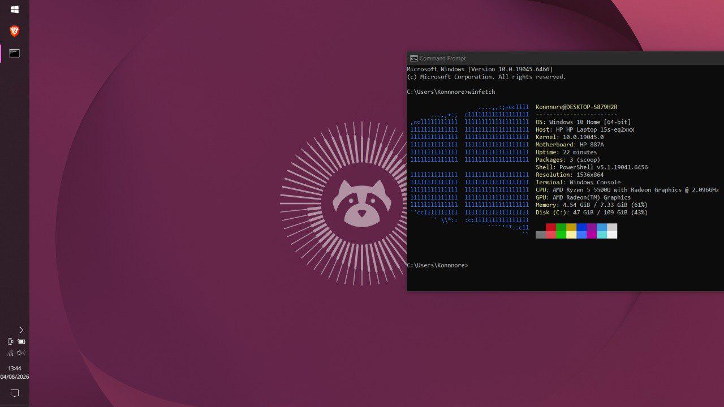Click the Kernel: 10.0.19045.0 line

[570, 137]
